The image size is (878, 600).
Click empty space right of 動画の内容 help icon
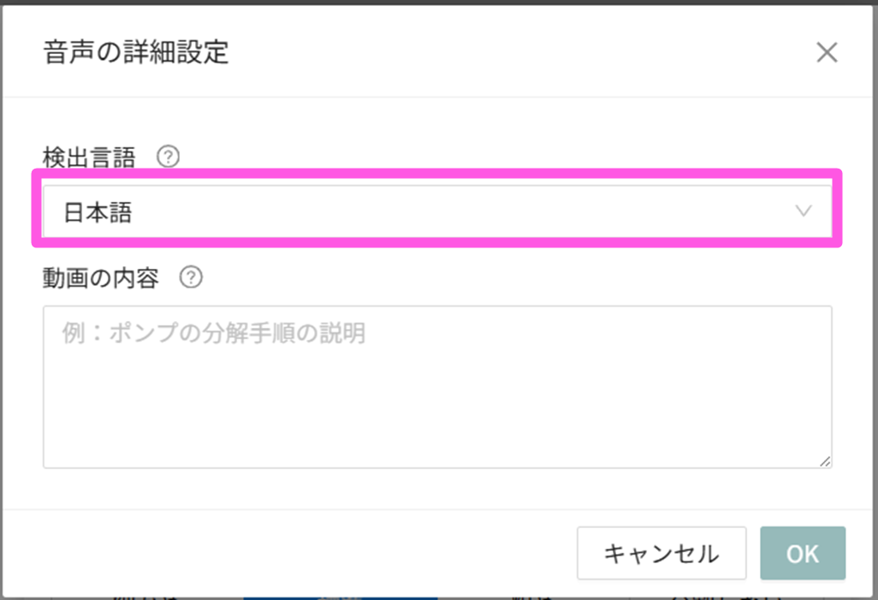[x=513, y=278]
